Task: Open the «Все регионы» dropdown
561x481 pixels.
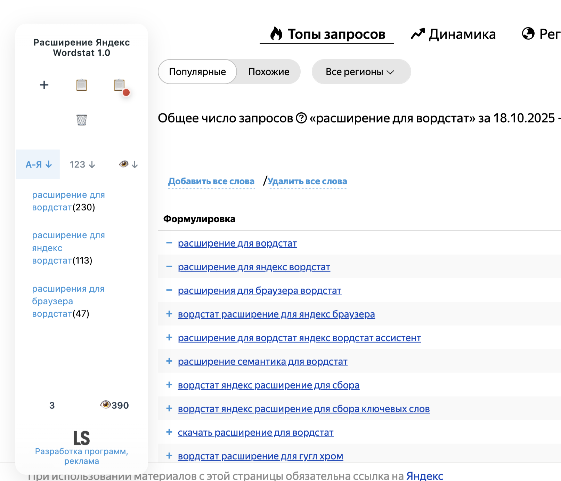Action: [x=361, y=72]
